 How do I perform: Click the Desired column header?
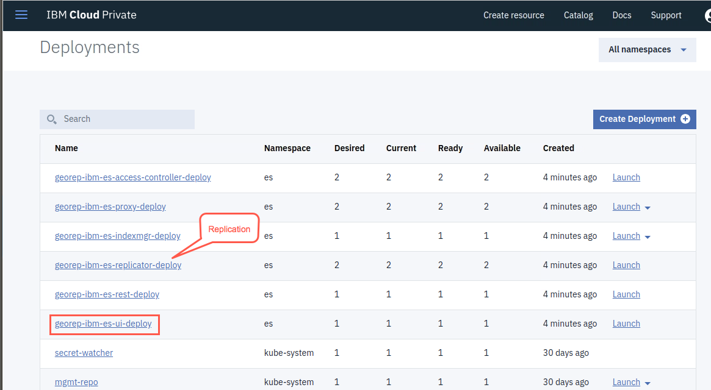(x=349, y=148)
